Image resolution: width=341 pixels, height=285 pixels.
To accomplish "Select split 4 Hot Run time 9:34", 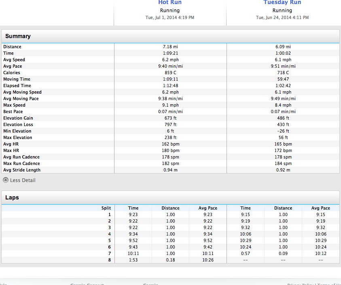I will click(133, 234).
